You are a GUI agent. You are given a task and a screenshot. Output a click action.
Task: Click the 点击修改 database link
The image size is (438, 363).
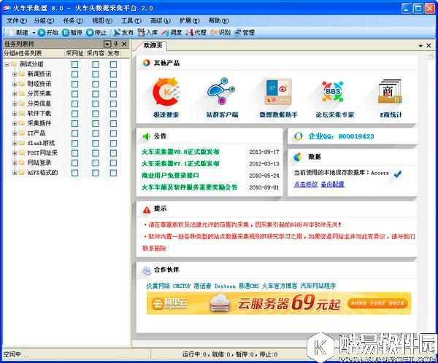306,184
